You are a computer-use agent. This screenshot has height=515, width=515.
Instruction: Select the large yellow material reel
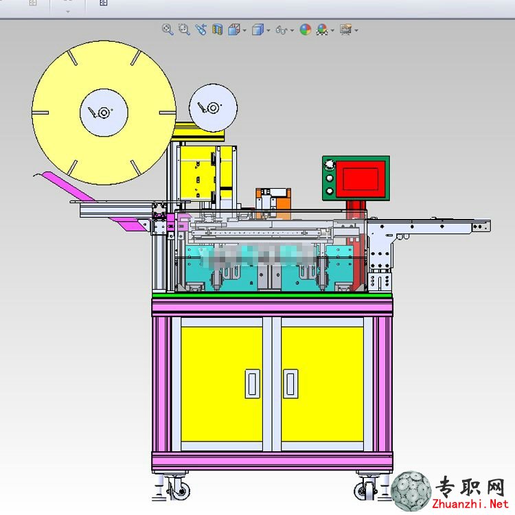click(x=104, y=113)
